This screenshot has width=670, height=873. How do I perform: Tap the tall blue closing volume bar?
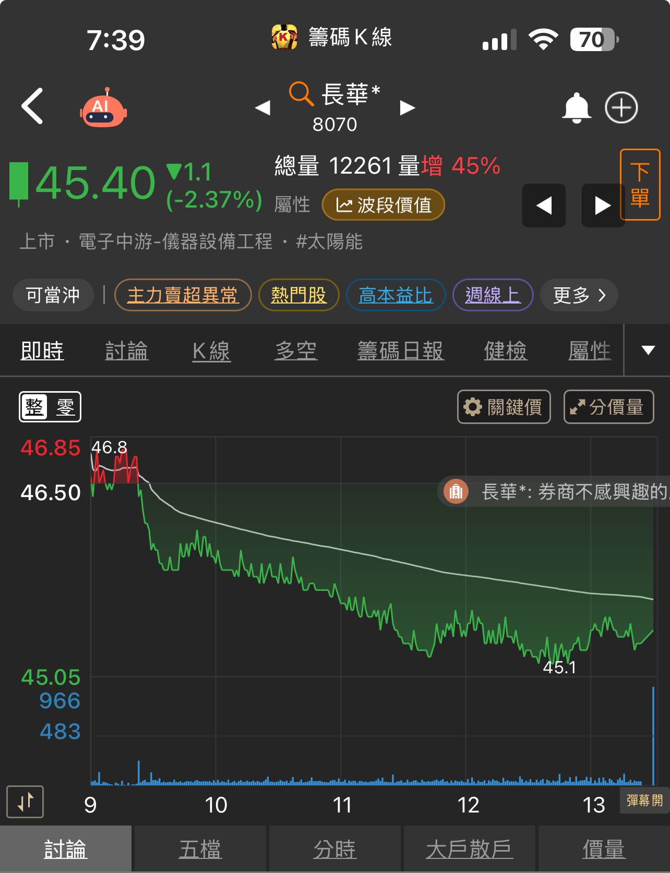point(653,735)
